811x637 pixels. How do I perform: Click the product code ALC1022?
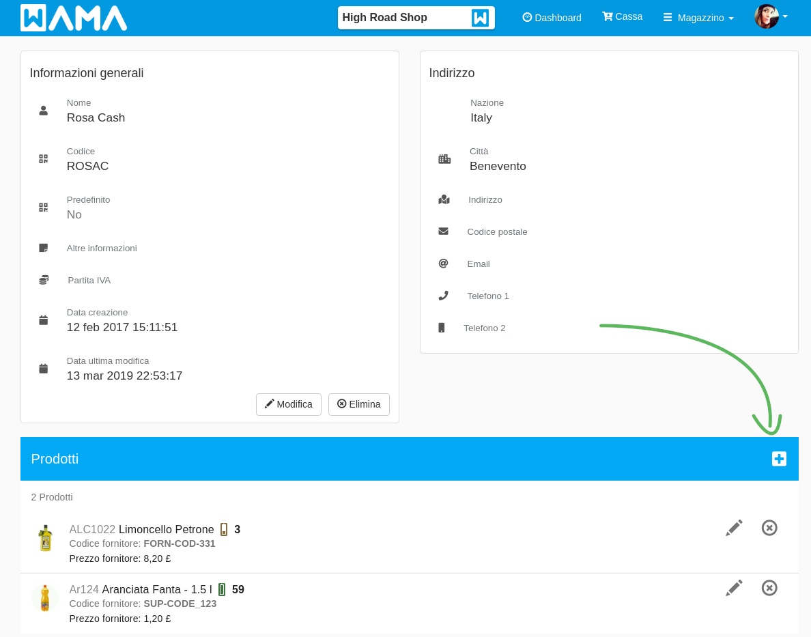pyautogui.click(x=92, y=529)
